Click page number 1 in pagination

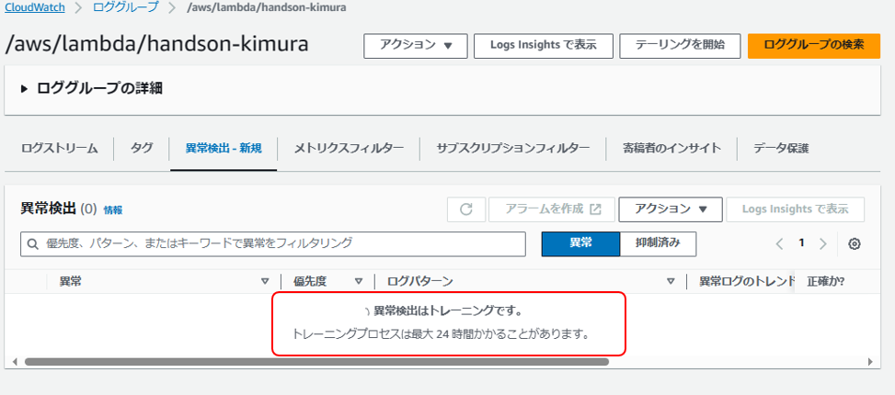(801, 243)
